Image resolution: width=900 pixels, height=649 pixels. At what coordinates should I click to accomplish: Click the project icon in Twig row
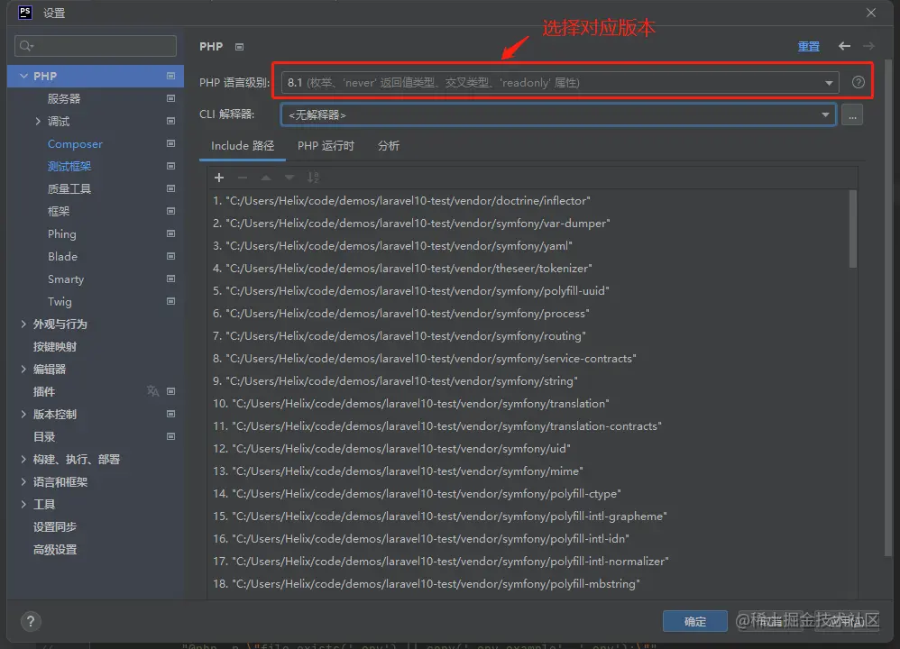click(x=170, y=301)
